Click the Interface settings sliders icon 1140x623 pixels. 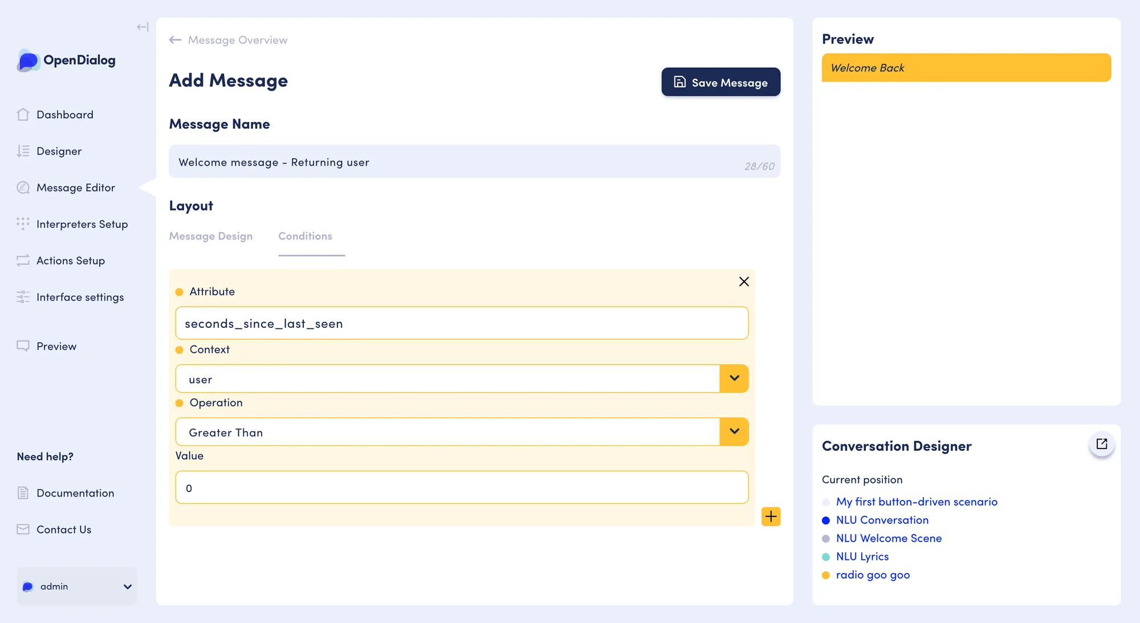coord(23,297)
